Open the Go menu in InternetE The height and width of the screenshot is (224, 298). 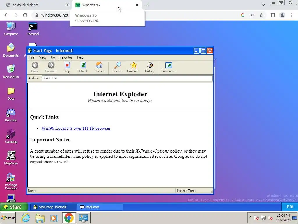click(x=53, y=57)
